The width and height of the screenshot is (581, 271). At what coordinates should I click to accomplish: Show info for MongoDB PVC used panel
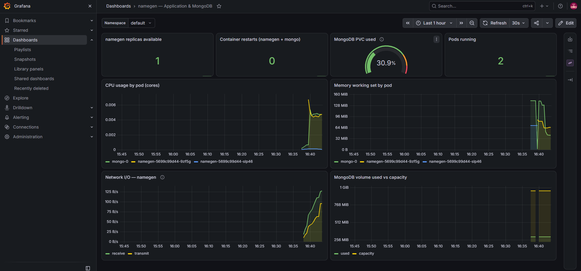(x=382, y=39)
